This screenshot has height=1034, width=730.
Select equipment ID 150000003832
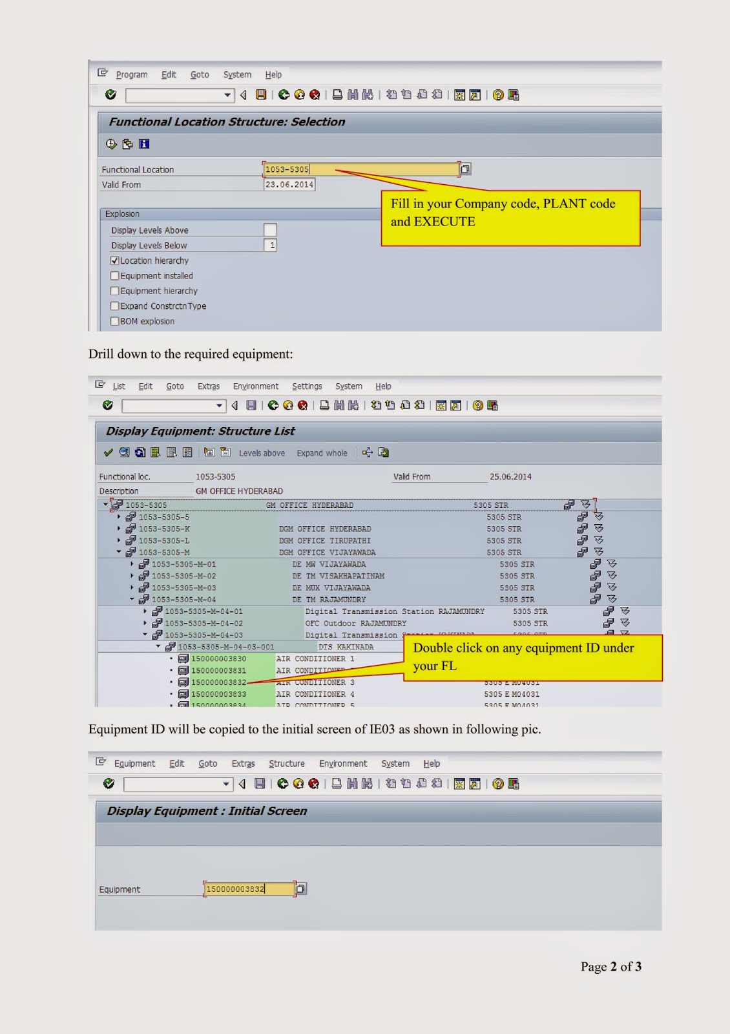[x=218, y=682]
